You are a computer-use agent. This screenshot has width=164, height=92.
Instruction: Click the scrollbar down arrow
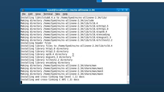pos(128,83)
